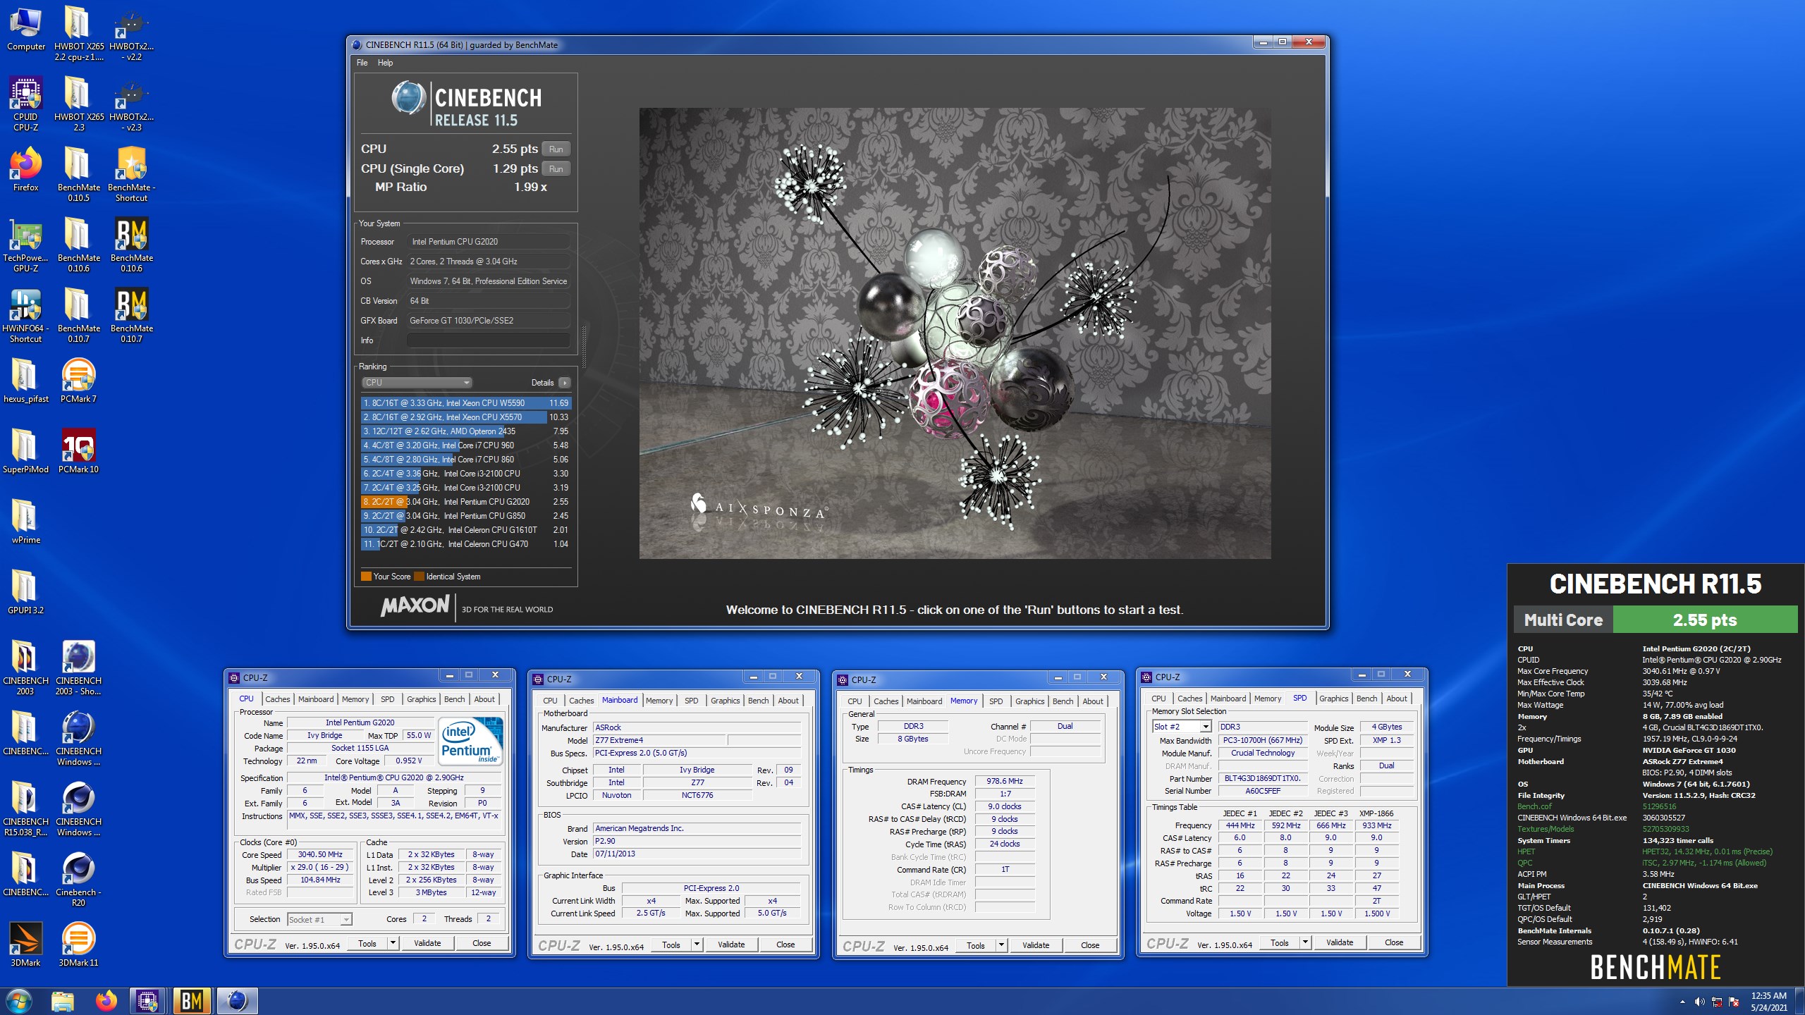The height and width of the screenshot is (1015, 1805).
Task: Open 3DMark desktop shortcut
Action: click(25, 945)
